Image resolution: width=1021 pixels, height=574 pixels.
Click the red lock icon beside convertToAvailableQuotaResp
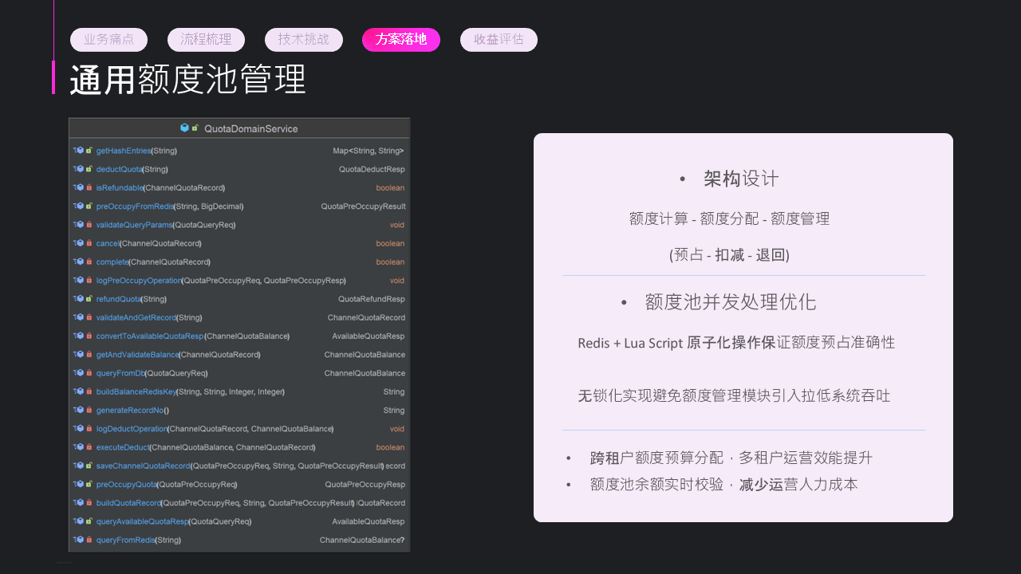(x=89, y=336)
